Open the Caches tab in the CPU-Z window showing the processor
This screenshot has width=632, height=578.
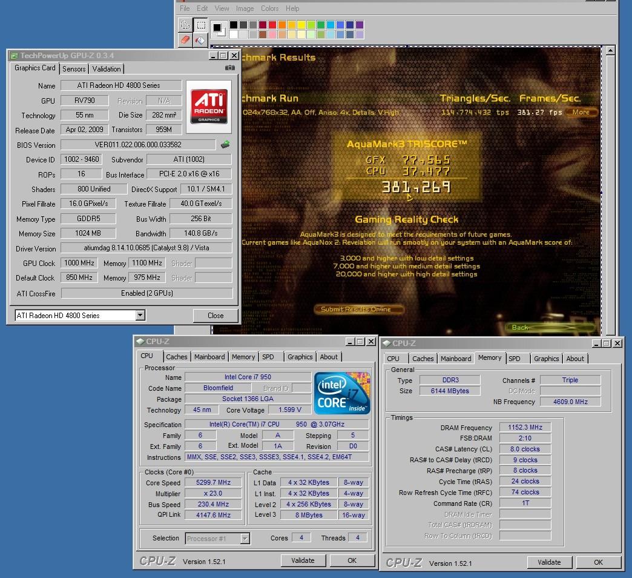click(177, 357)
